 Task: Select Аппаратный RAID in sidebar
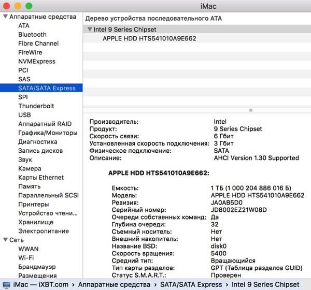point(45,124)
